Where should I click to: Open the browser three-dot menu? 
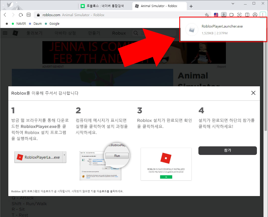(263, 15)
